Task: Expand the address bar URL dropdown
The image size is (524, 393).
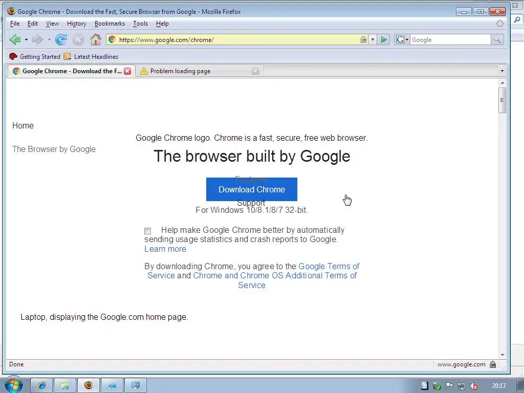Action: pyautogui.click(x=373, y=40)
